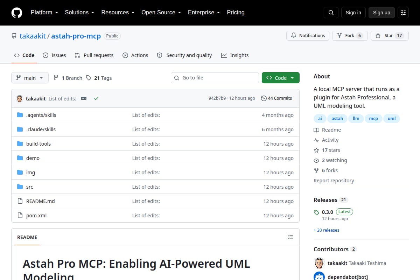View the 2 watching link

point(330,160)
